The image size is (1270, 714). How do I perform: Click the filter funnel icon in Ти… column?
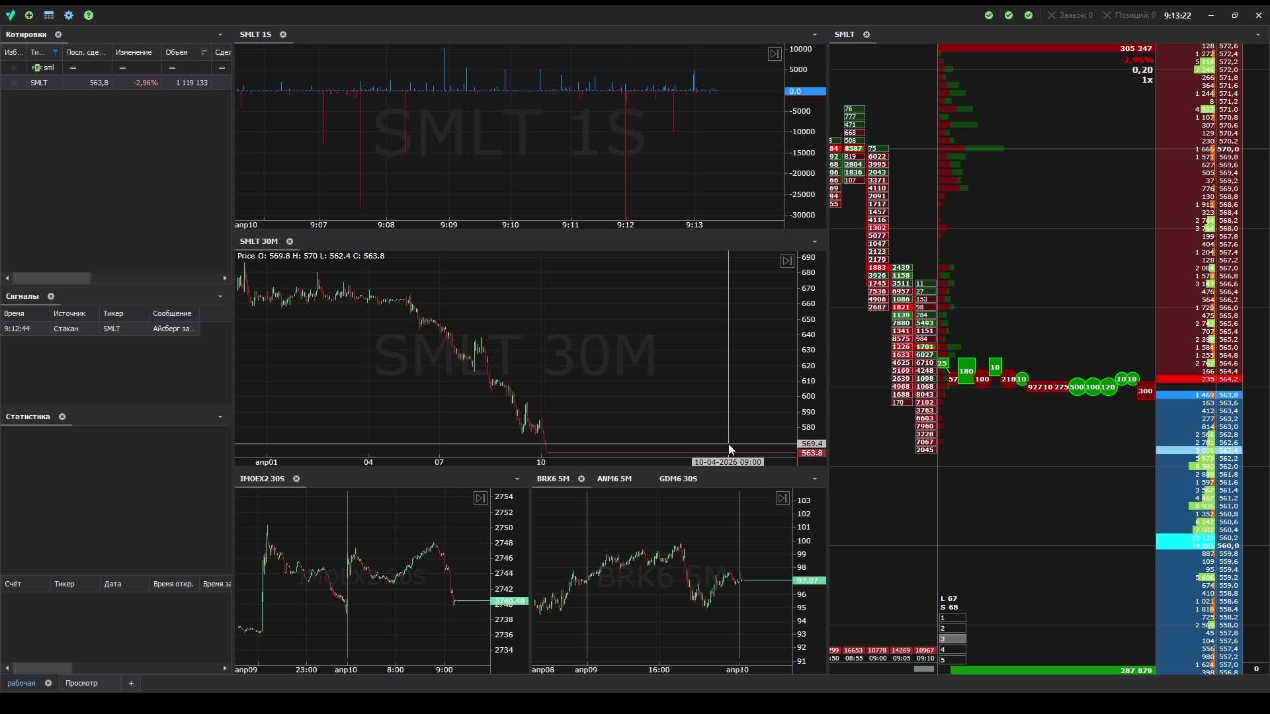click(56, 52)
